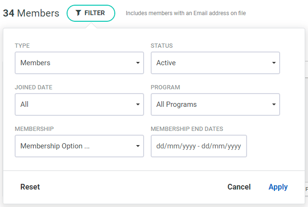Open the Status dropdown showing Active
Viewport: 308px width, 207px height.
coord(212,63)
